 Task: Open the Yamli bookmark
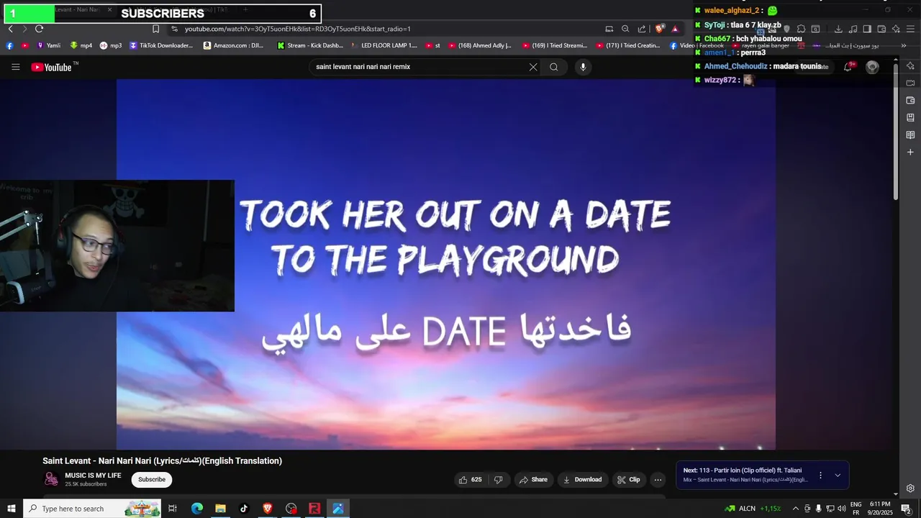pyautogui.click(x=48, y=45)
